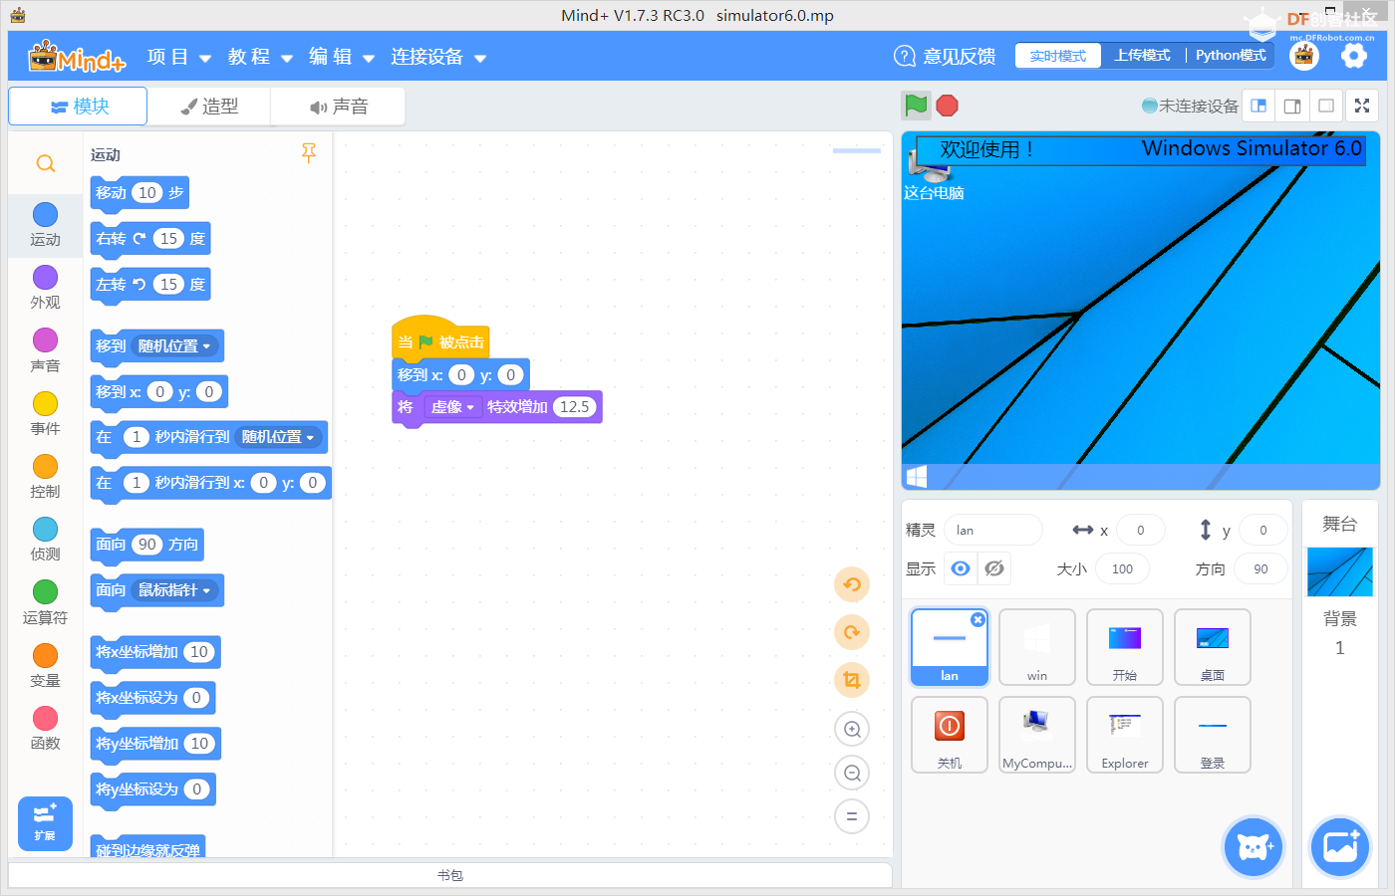Edit the sprite x coordinate field
The height and width of the screenshot is (896, 1395).
click(1141, 530)
